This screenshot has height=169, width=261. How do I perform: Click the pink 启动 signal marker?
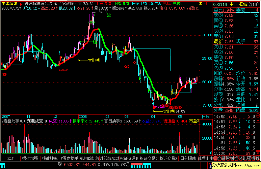(161, 107)
